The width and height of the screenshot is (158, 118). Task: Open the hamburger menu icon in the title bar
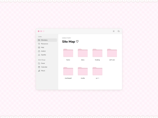point(114,31)
